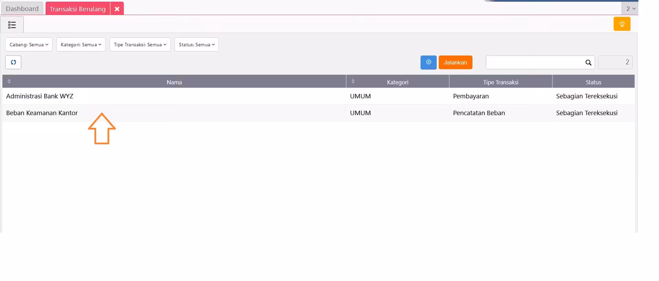Click the yellow lightbulb hint button
This screenshot has height=281, width=659.
[x=622, y=24]
